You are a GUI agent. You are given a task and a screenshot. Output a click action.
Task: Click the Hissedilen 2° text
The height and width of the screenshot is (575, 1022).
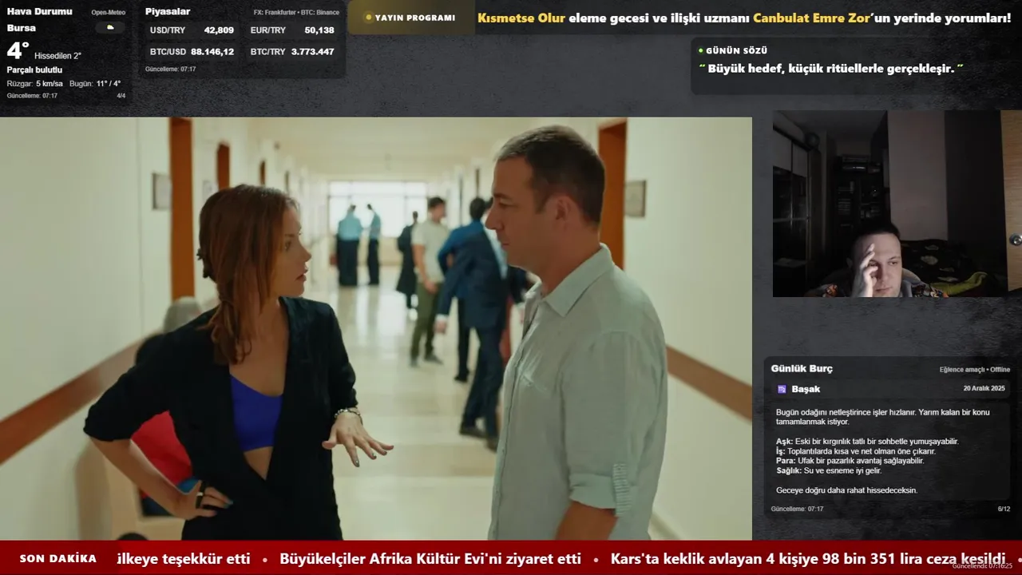[57, 56]
